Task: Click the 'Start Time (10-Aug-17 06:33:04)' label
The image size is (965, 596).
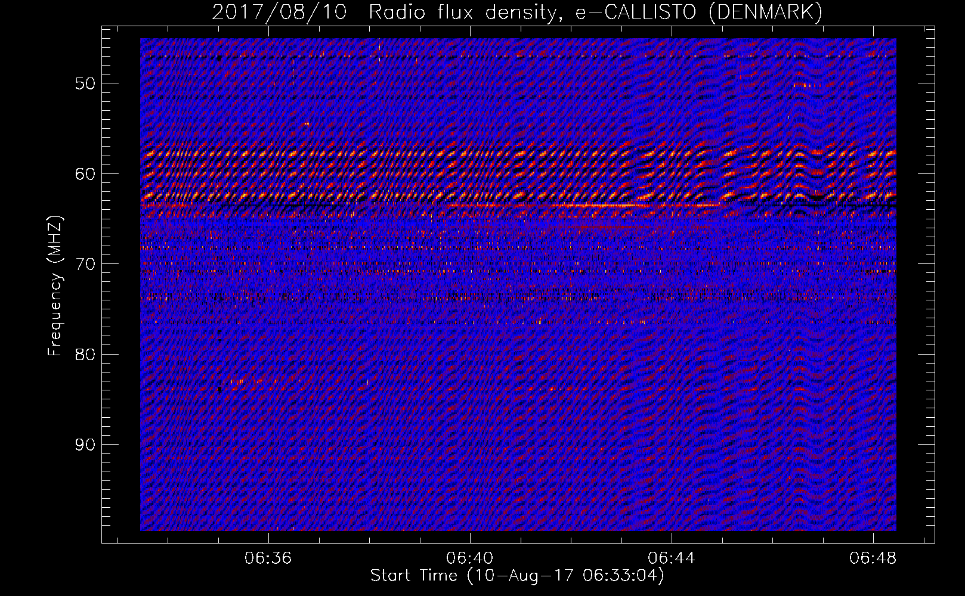Action: coord(517,576)
